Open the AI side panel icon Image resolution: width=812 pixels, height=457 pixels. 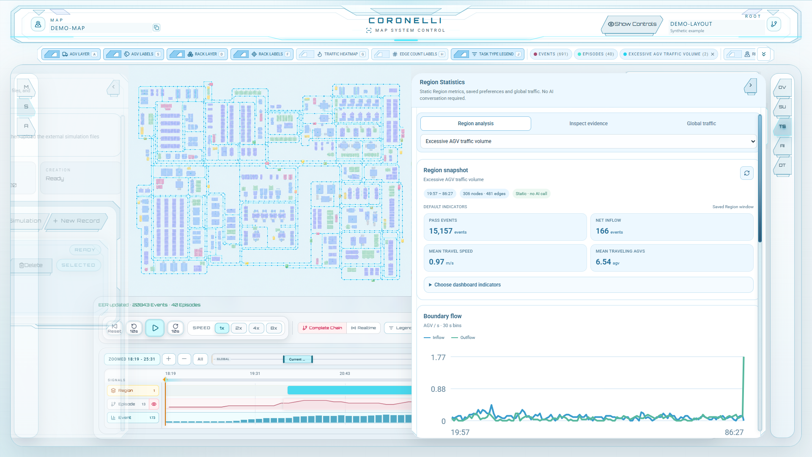point(782,146)
